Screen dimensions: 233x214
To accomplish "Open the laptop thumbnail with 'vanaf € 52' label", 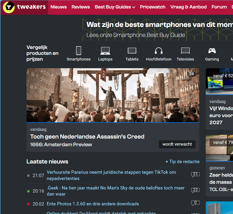I will tap(219, 82).
